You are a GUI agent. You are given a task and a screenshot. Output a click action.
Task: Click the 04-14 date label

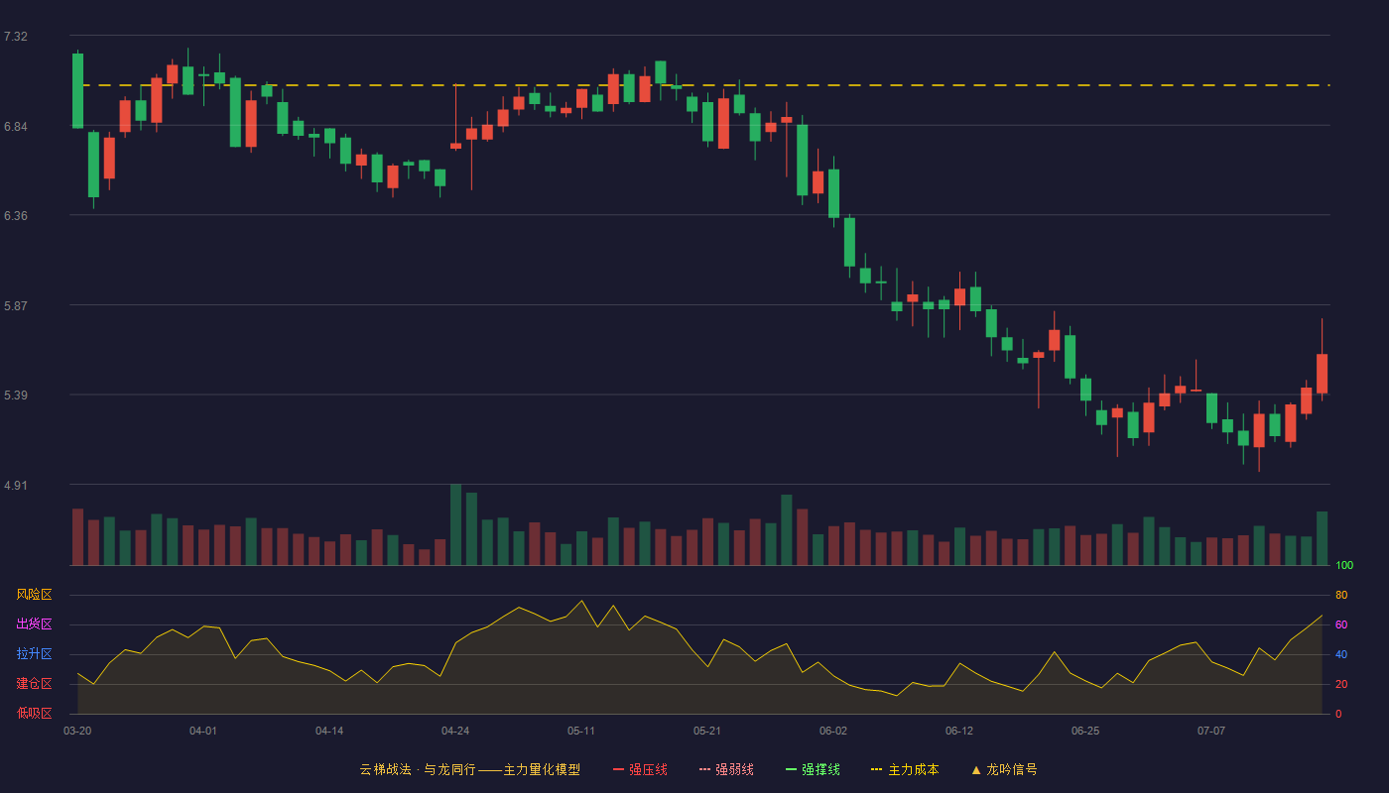pyautogui.click(x=329, y=731)
